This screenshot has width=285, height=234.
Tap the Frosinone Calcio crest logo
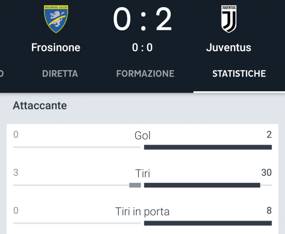point(56,19)
